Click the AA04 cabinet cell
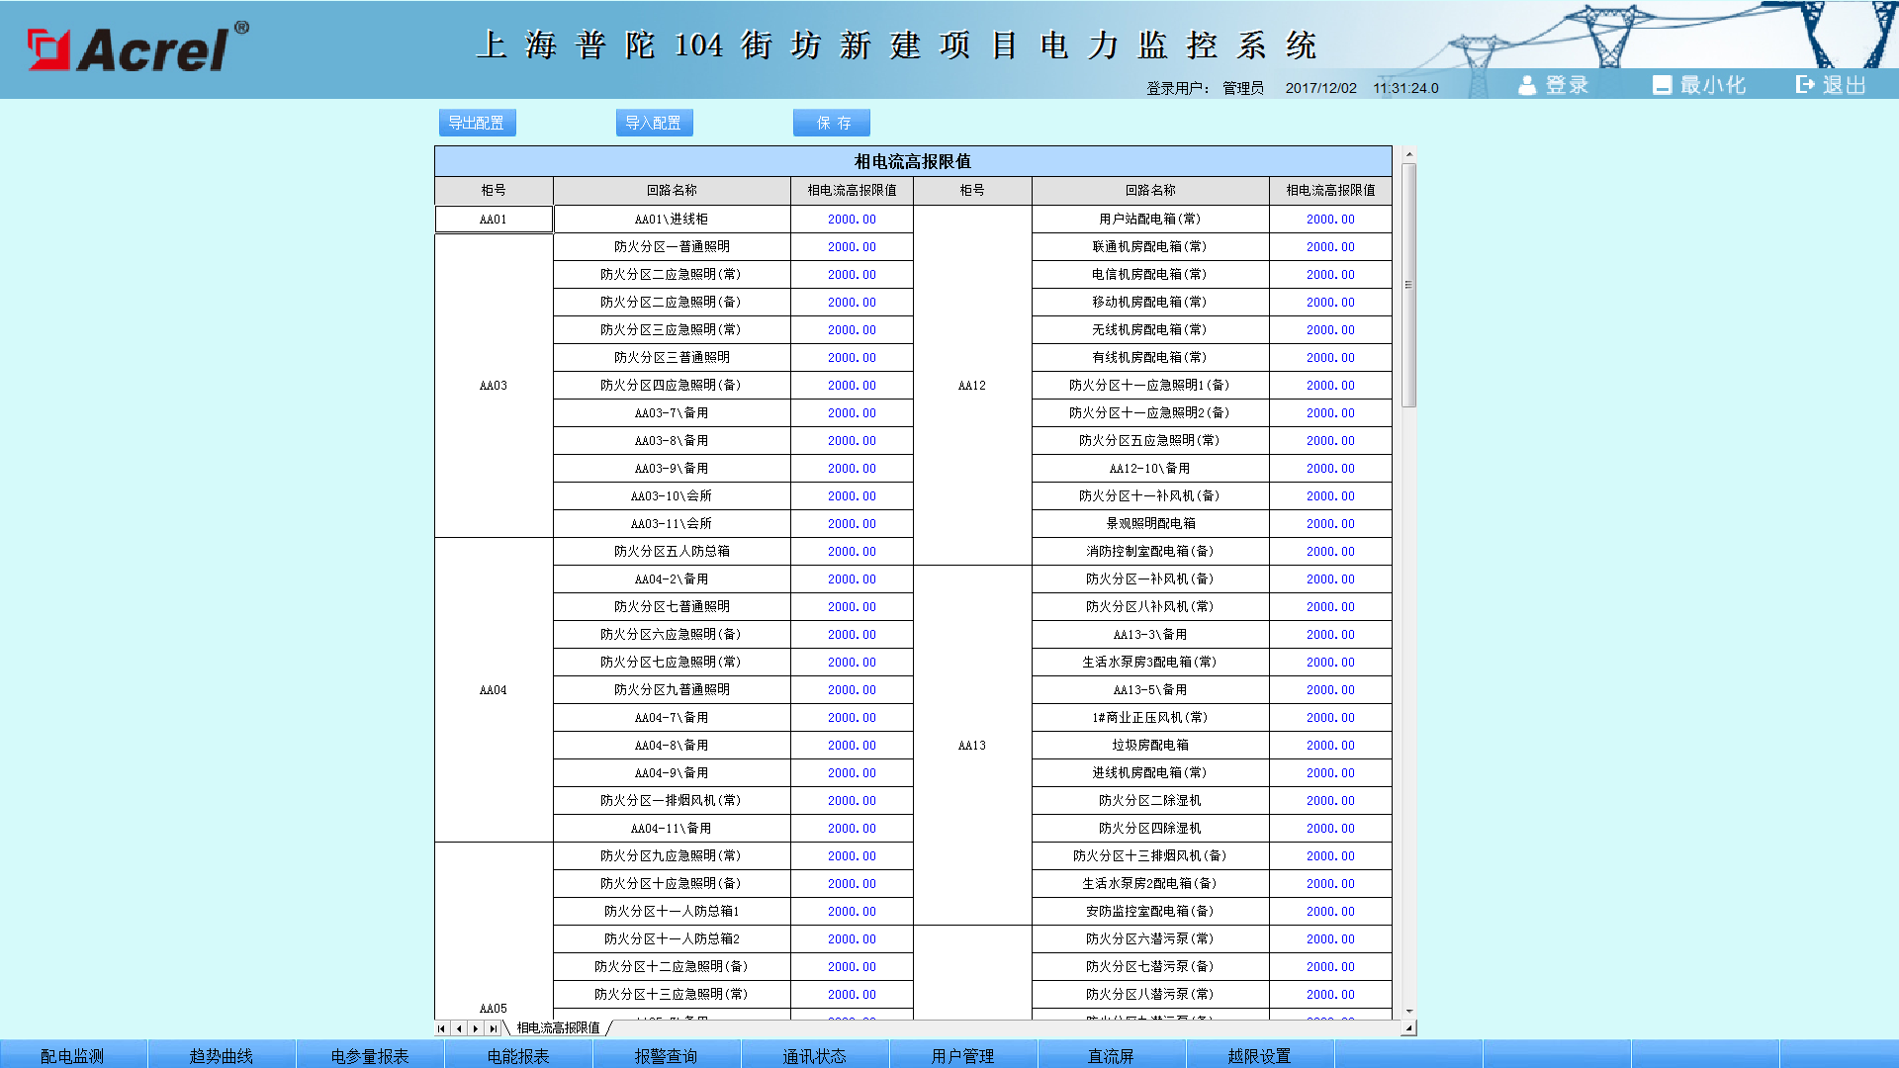The image size is (1899, 1068). (x=494, y=690)
